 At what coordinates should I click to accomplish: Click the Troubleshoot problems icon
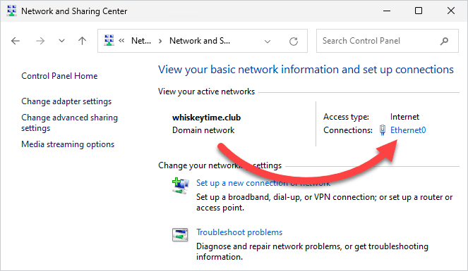tap(180, 234)
